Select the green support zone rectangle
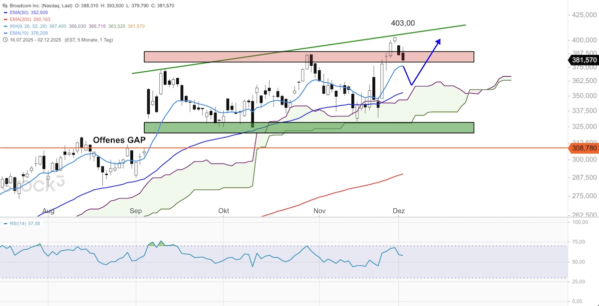599x306 pixels. (x=308, y=128)
